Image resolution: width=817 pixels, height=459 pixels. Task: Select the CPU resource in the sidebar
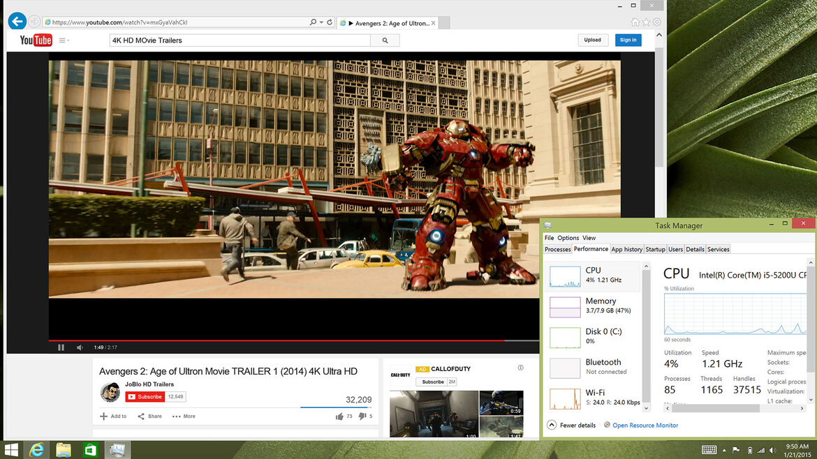pyautogui.click(x=593, y=276)
